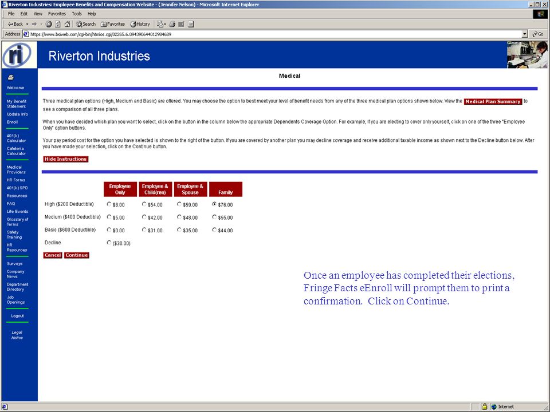Open the History toolbar button
Viewport: 550px width, 412px height.
pos(140,24)
